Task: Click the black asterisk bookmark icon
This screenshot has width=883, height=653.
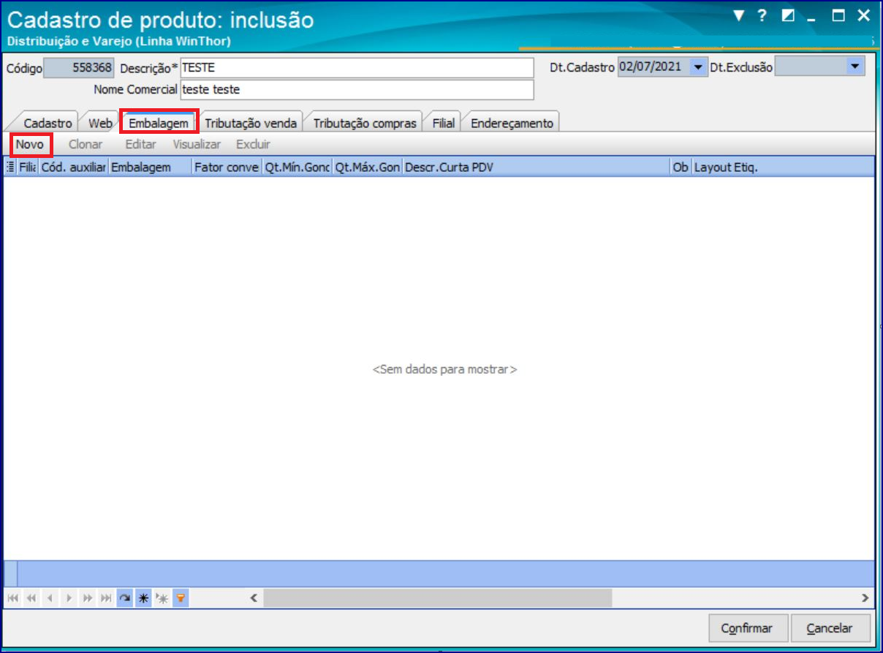Action: pyautogui.click(x=144, y=598)
